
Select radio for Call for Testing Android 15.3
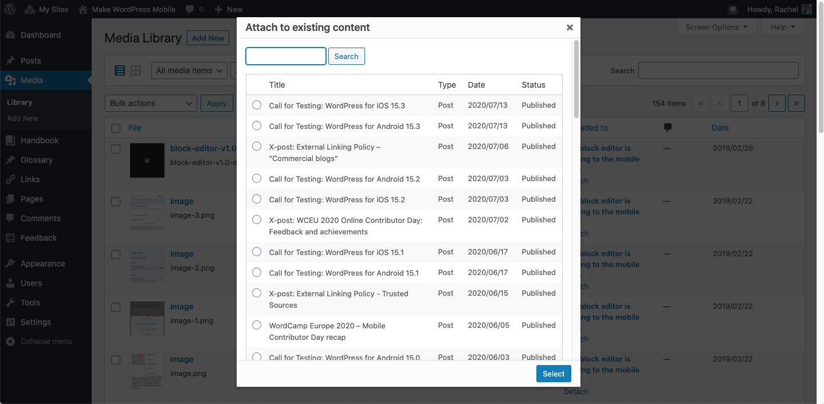[257, 125]
